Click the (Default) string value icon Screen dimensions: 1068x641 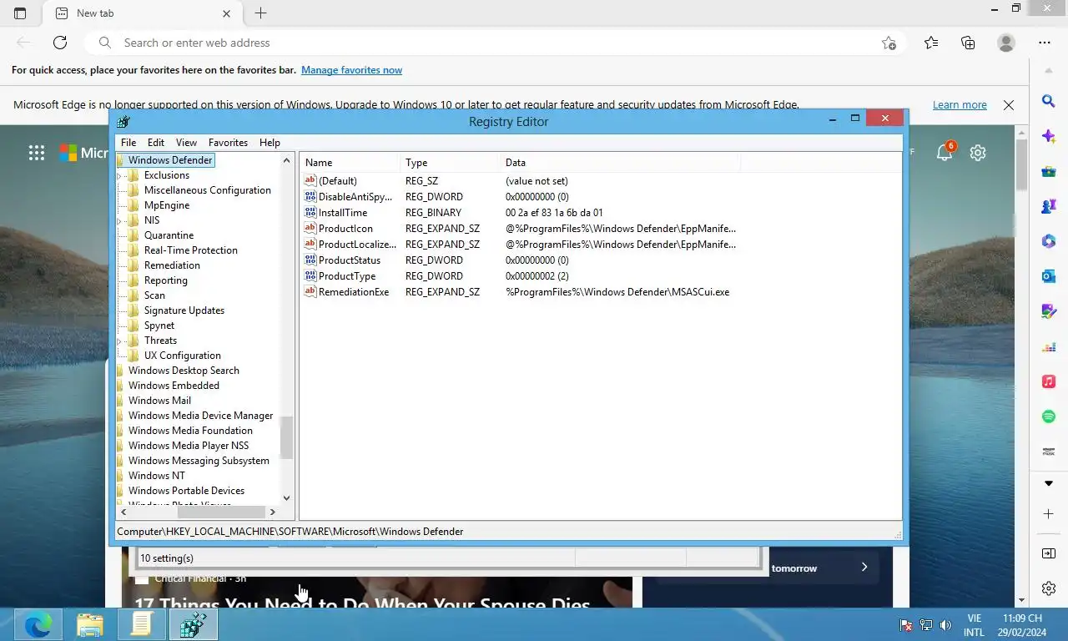click(310, 180)
